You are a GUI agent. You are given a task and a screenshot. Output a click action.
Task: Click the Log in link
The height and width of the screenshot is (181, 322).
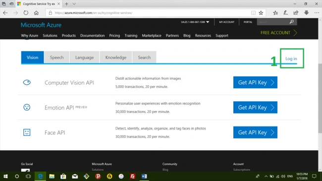tap(291, 59)
